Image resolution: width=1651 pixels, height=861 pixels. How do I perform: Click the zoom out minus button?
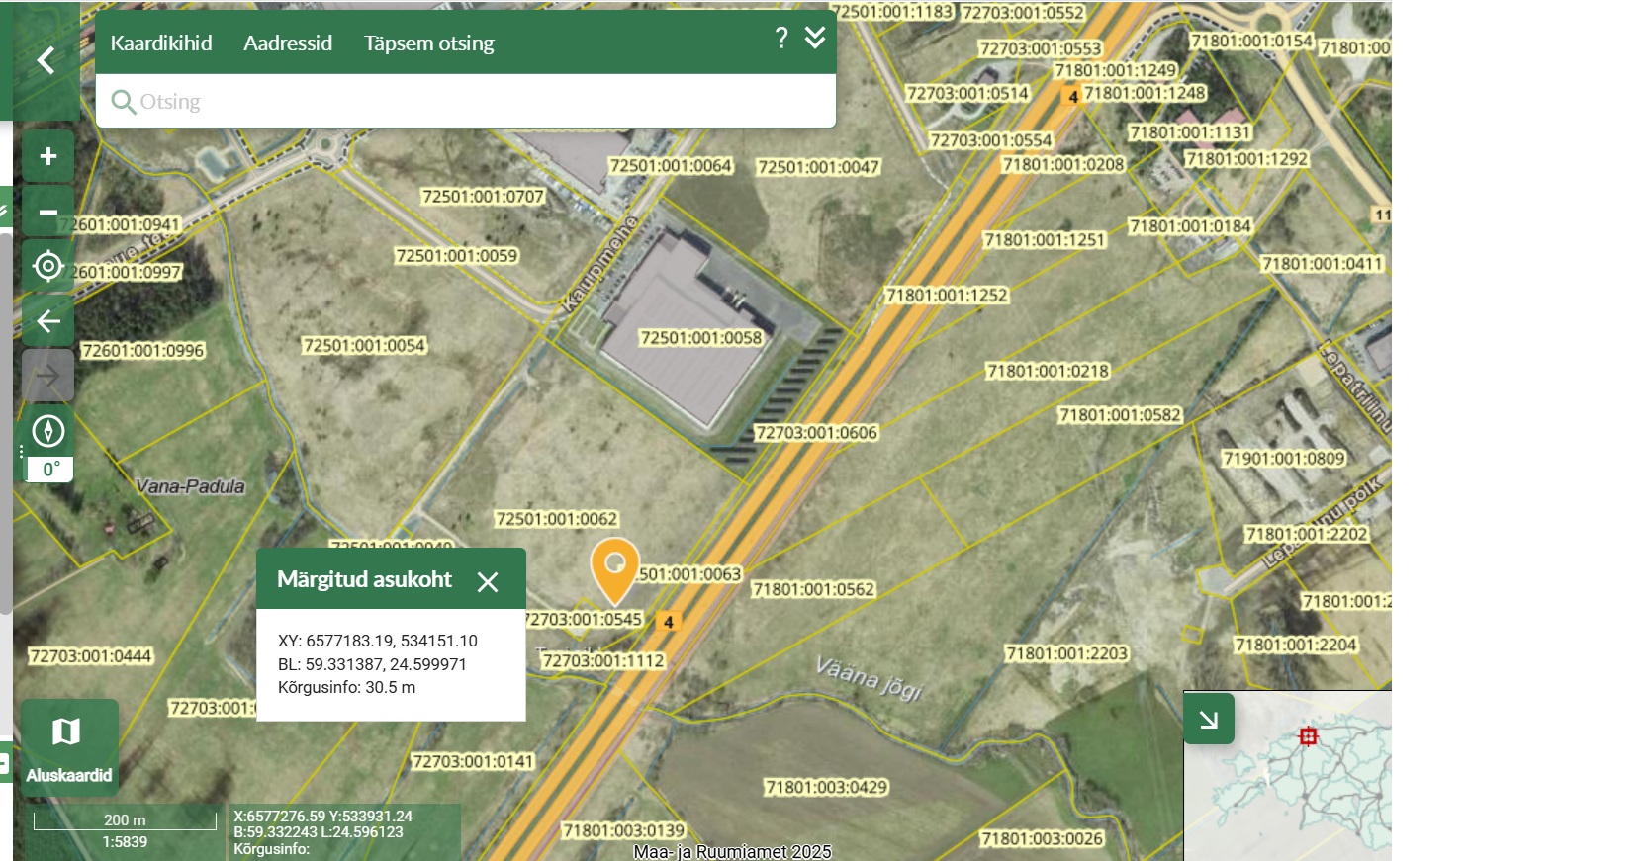click(x=47, y=212)
